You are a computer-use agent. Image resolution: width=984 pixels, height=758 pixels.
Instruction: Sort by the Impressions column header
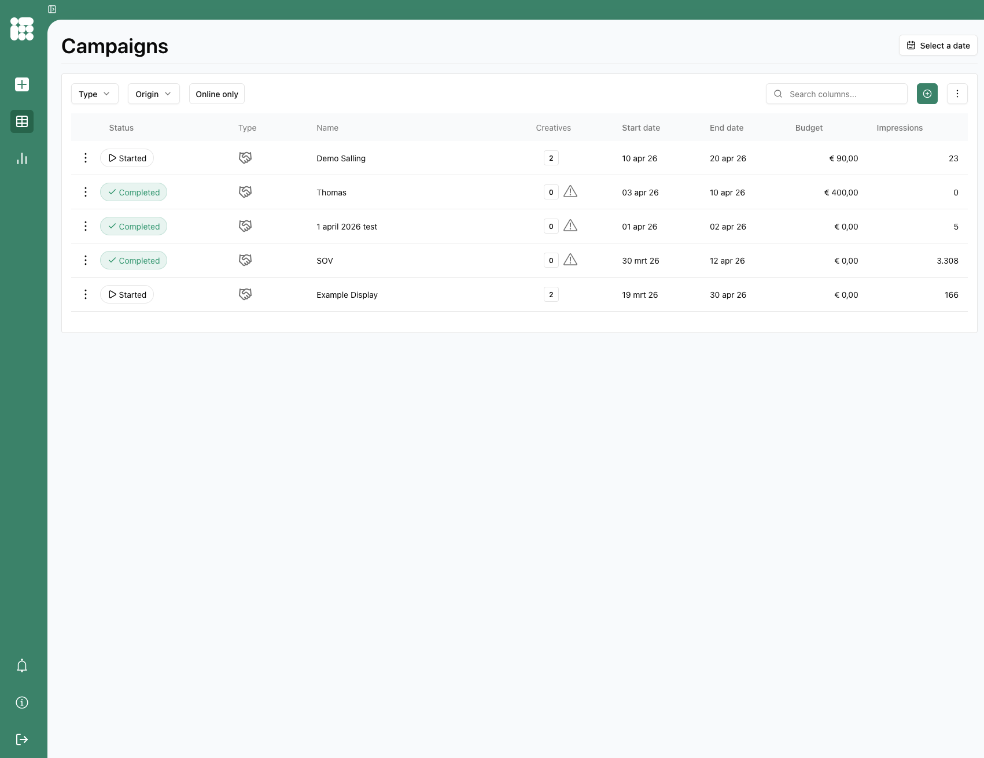899,128
